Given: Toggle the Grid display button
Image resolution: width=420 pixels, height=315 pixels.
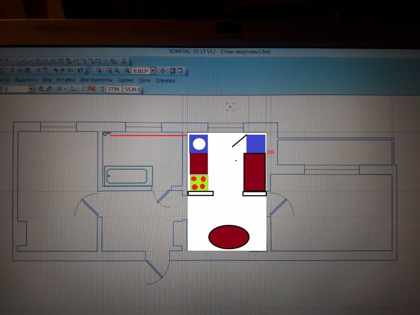Looking at the screenshot, I should [x=59, y=89].
